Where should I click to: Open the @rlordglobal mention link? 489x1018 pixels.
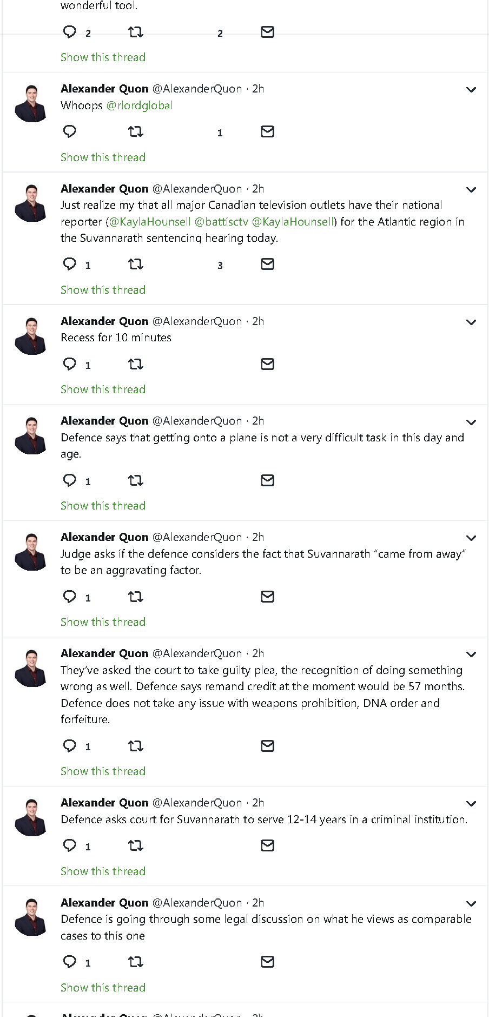pos(140,105)
